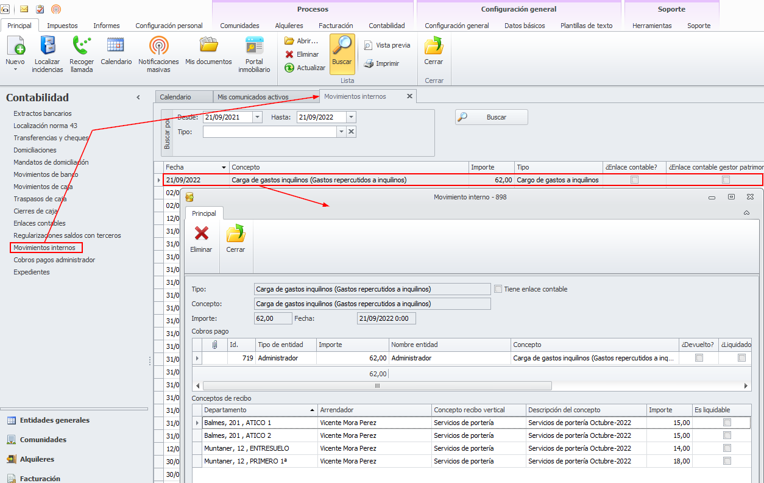
Task: Open the Hasta date picker dropdown
Action: pos(351,117)
